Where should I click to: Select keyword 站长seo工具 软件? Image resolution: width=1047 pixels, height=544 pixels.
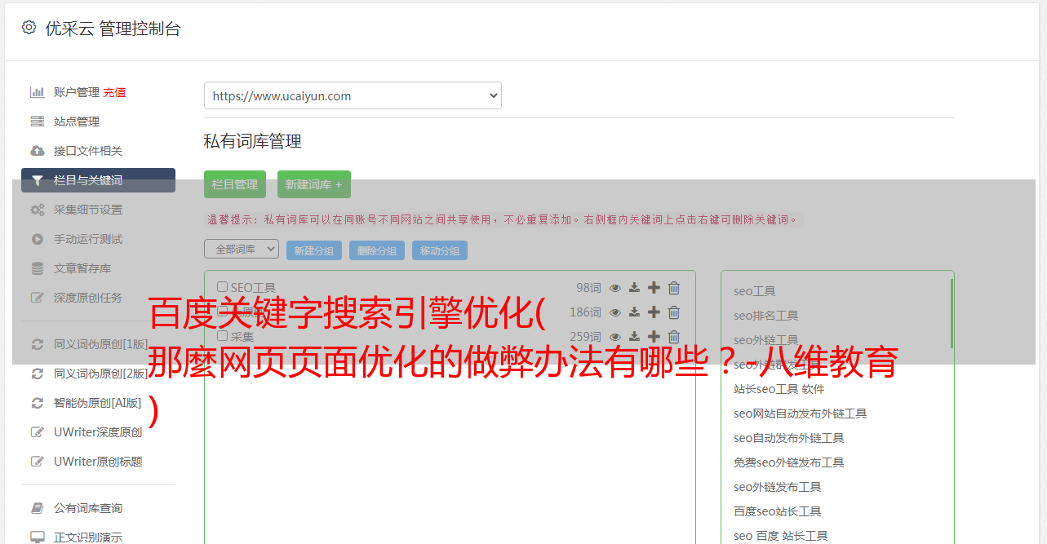[x=779, y=389]
